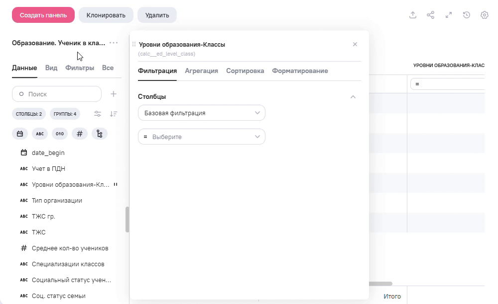498x304 pixels.
Task: Open the Выберите value dropdown
Action: click(201, 137)
